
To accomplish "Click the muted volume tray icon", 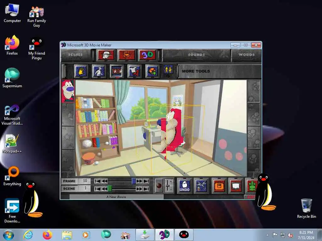I will pyautogui.click(x=290, y=235).
